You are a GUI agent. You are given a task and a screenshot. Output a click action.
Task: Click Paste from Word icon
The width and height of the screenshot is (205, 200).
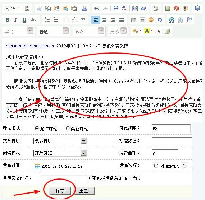pyautogui.click(x=74, y=9)
